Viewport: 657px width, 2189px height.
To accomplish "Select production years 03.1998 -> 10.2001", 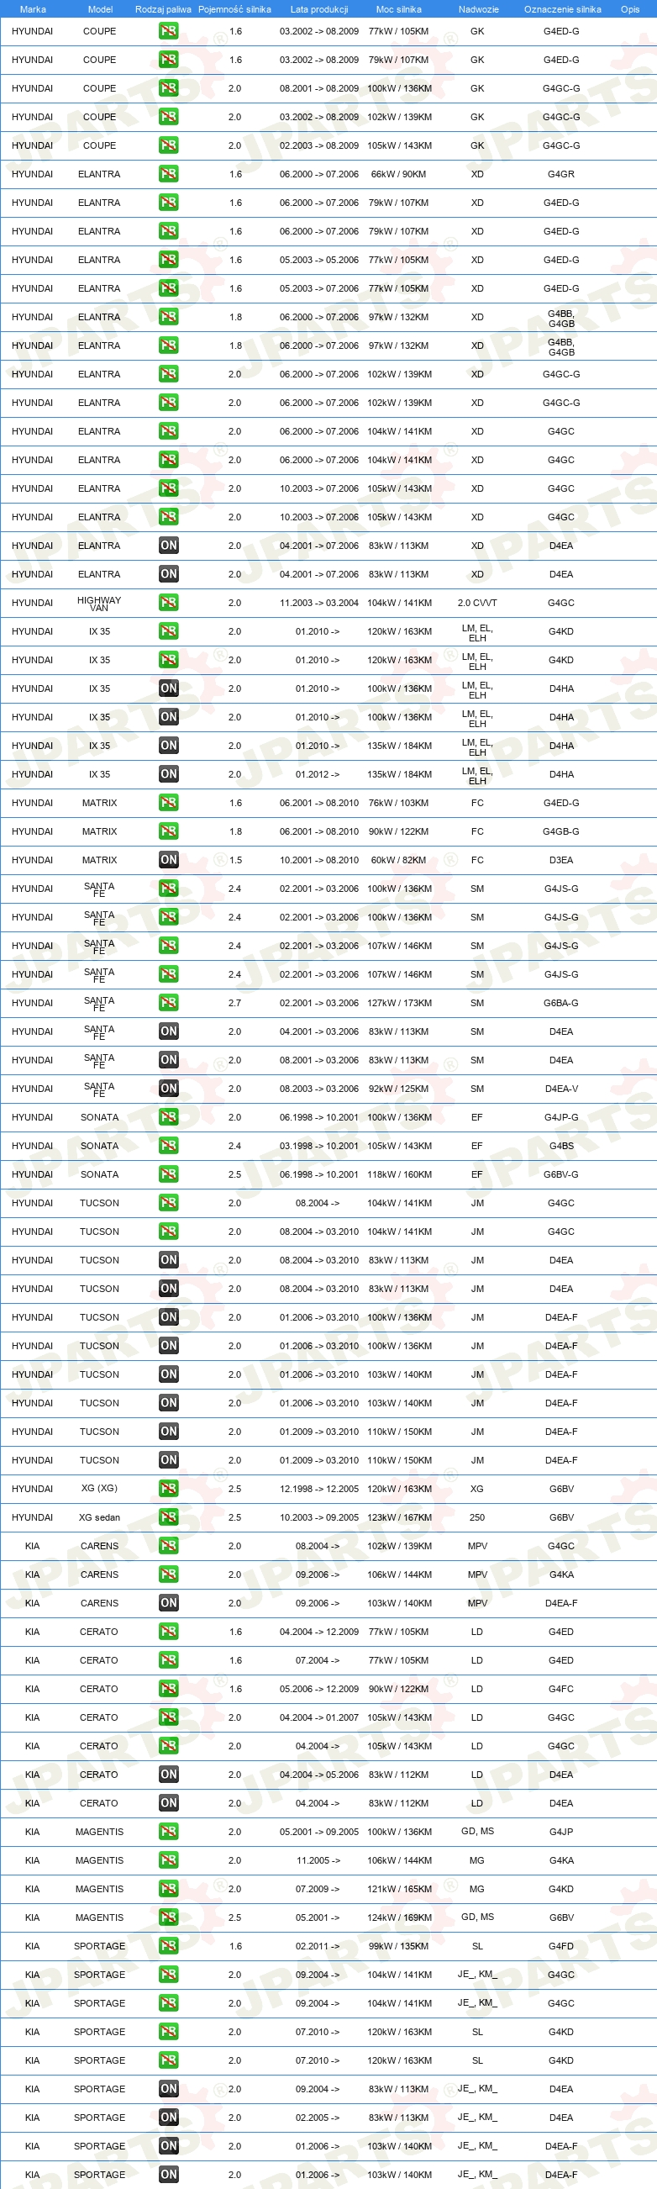I will (x=319, y=1146).
